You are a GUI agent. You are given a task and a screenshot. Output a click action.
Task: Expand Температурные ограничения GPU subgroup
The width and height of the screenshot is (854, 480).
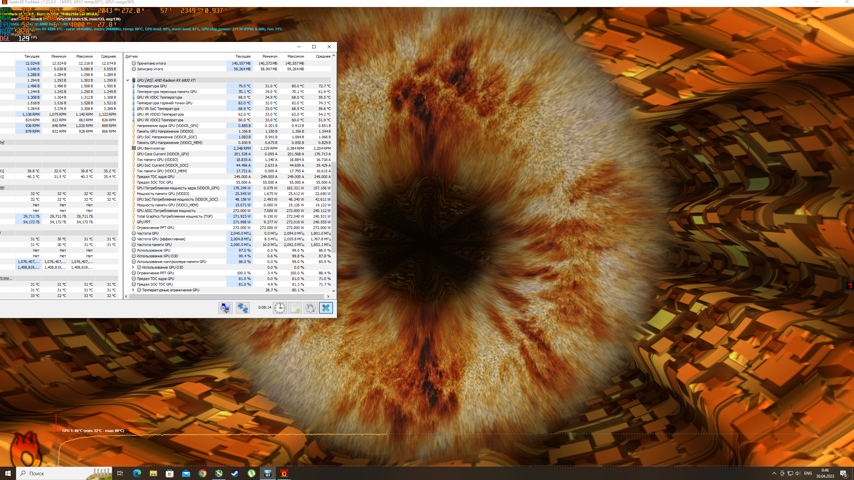[133, 290]
